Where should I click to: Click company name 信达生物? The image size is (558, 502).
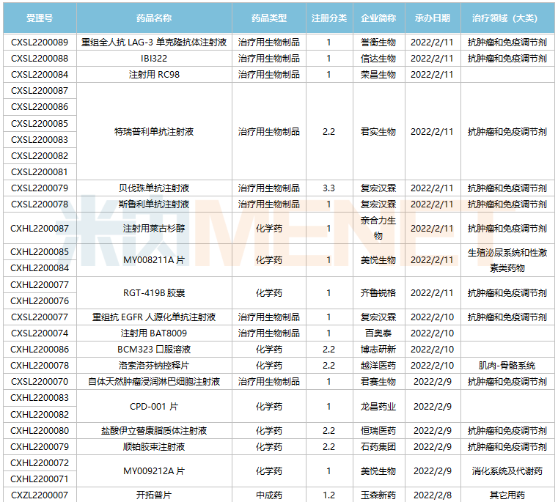tap(378, 59)
